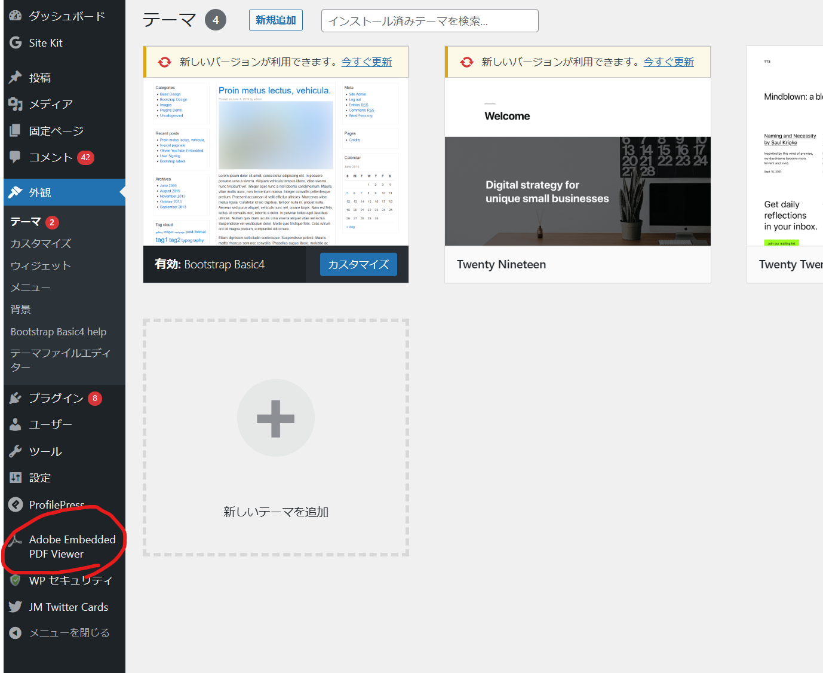
Task: Click the 新規追加 button
Action: 275,20
